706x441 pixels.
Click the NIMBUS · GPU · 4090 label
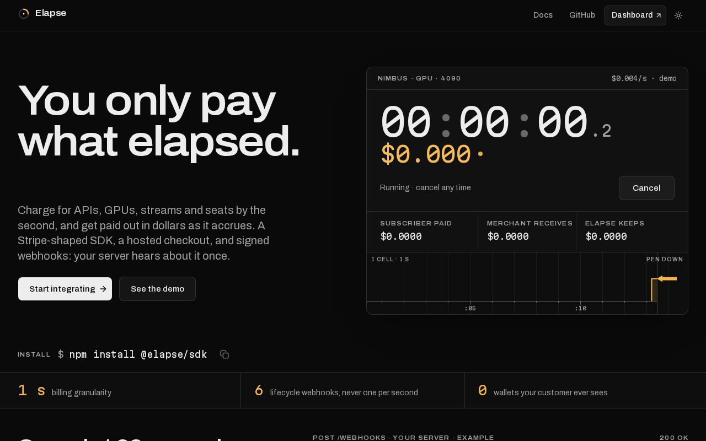(x=419, y=78)
